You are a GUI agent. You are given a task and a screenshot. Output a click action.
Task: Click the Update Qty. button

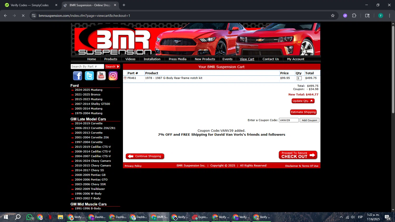303,101
